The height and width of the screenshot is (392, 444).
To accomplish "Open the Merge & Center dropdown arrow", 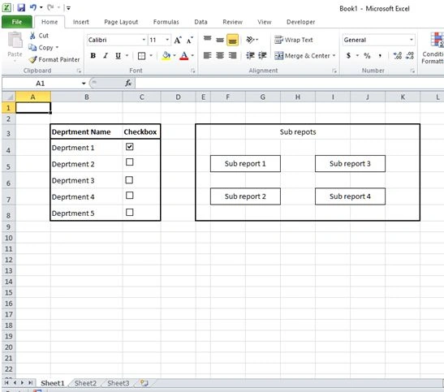I will pos(334,55).
